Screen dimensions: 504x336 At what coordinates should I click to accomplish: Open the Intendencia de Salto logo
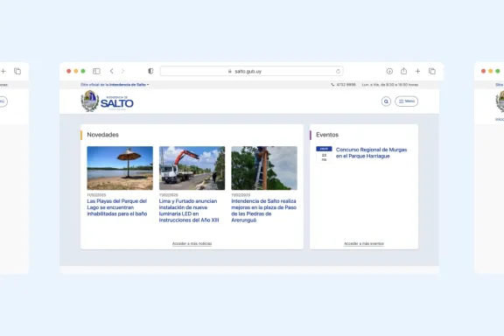click(x=107, y=101)
